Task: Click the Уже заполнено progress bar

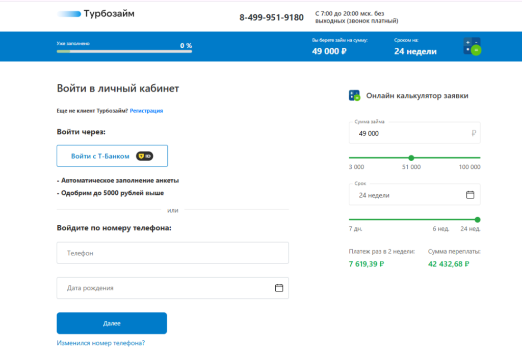Action: click(x=124, y=51)
